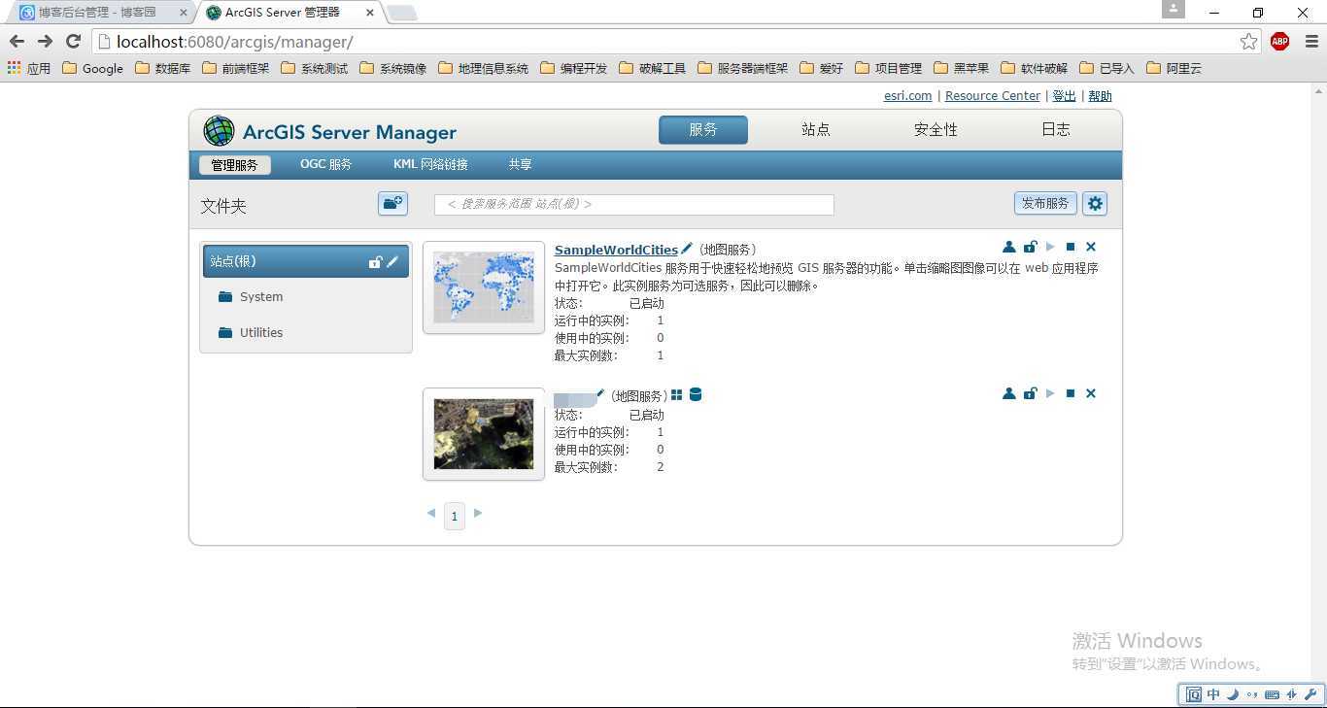
Task: Toggle the 中 Chinese input mode in IME bar
Action: point(1213,694)
